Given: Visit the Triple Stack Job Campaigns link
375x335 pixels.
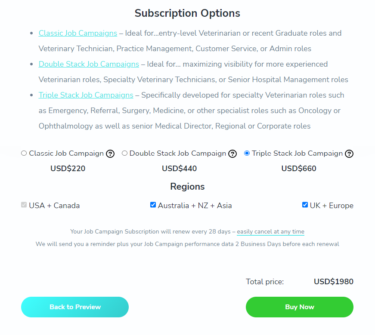Looking at the screenshot, I should point(86,95).
